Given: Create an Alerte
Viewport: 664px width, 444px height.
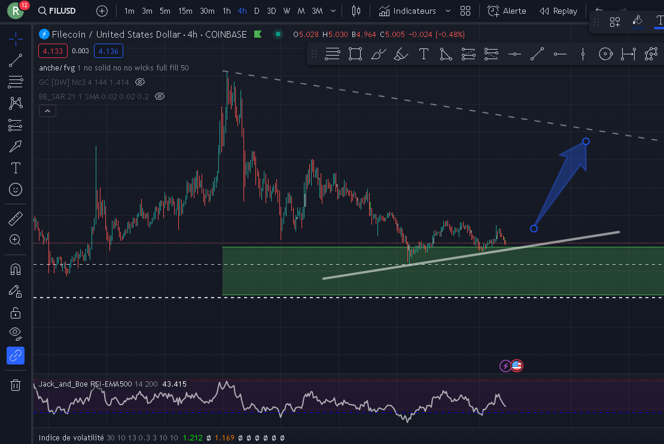Looking at the screenshot, I should pos(507,11).
